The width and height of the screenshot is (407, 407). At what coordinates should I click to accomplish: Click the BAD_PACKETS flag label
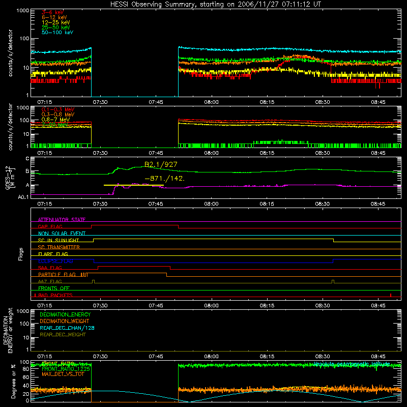point(55,295)
